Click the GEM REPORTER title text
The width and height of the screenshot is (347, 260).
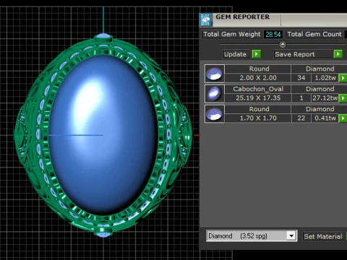(242, 17)
